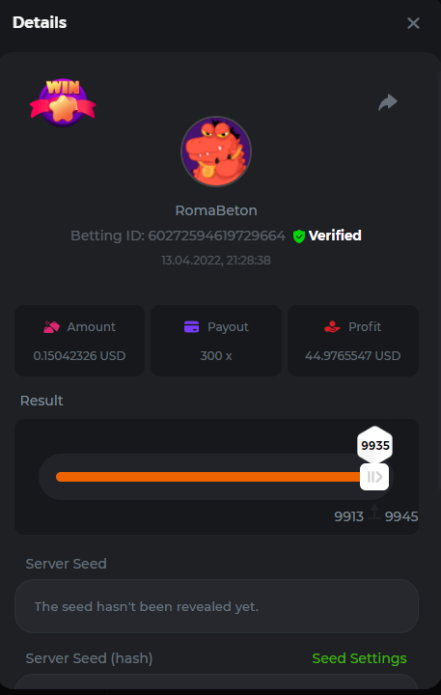Click the red Profit hand icon
The height and width of the screenshot is (695, 441).
(332, 327)
